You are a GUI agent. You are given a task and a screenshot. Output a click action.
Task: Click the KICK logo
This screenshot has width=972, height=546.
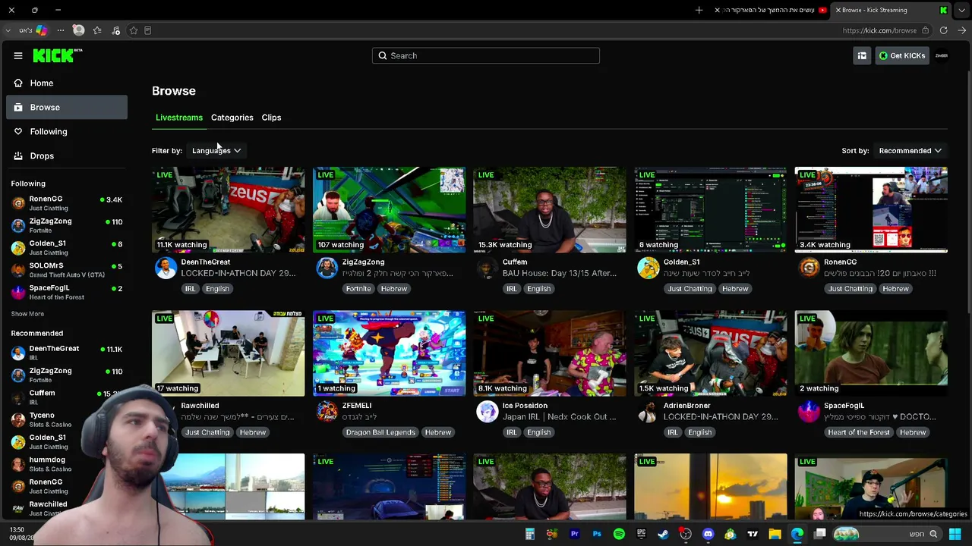[x=57, y=55]
